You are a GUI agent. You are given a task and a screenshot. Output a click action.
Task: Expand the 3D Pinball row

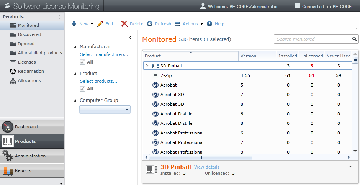[147, 66]
